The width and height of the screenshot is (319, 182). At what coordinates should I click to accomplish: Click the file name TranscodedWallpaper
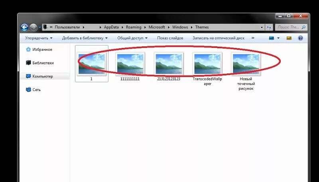207,81
